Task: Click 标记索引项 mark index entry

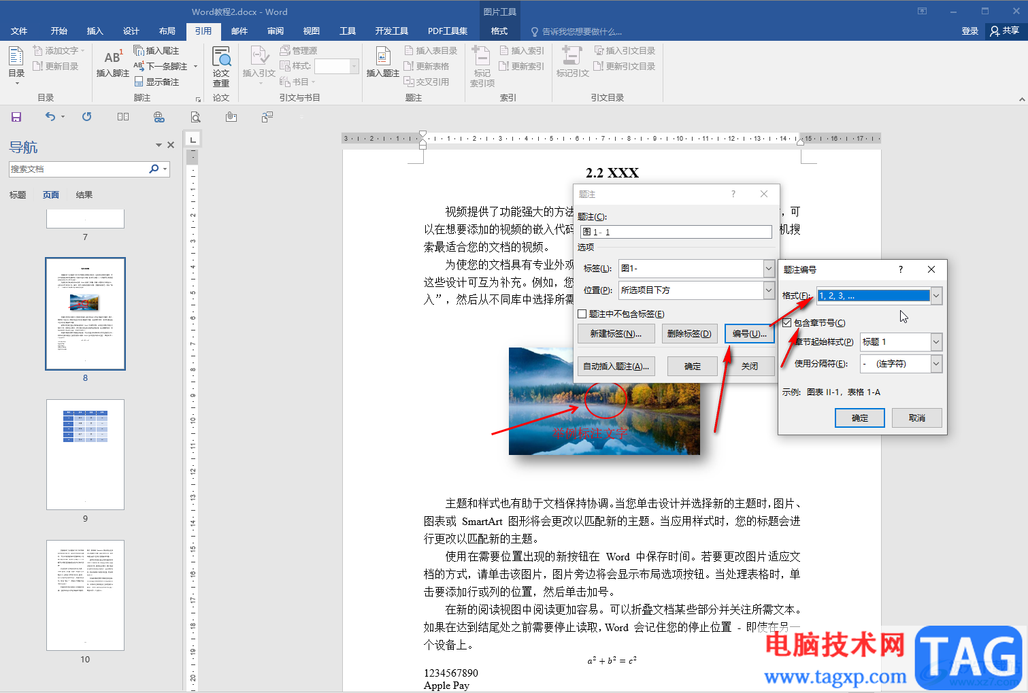Action: (482, 67)
